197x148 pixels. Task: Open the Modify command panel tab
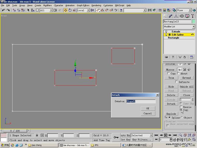(170, 16)
